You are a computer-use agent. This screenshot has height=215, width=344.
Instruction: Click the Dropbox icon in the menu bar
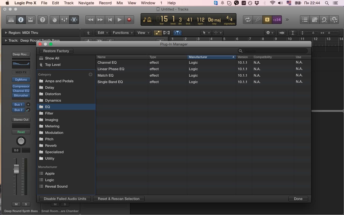point(257,3)
